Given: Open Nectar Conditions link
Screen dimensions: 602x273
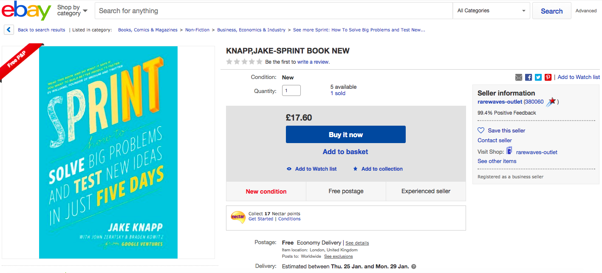Looking at the screenshot, I should [x=289, y=219].
